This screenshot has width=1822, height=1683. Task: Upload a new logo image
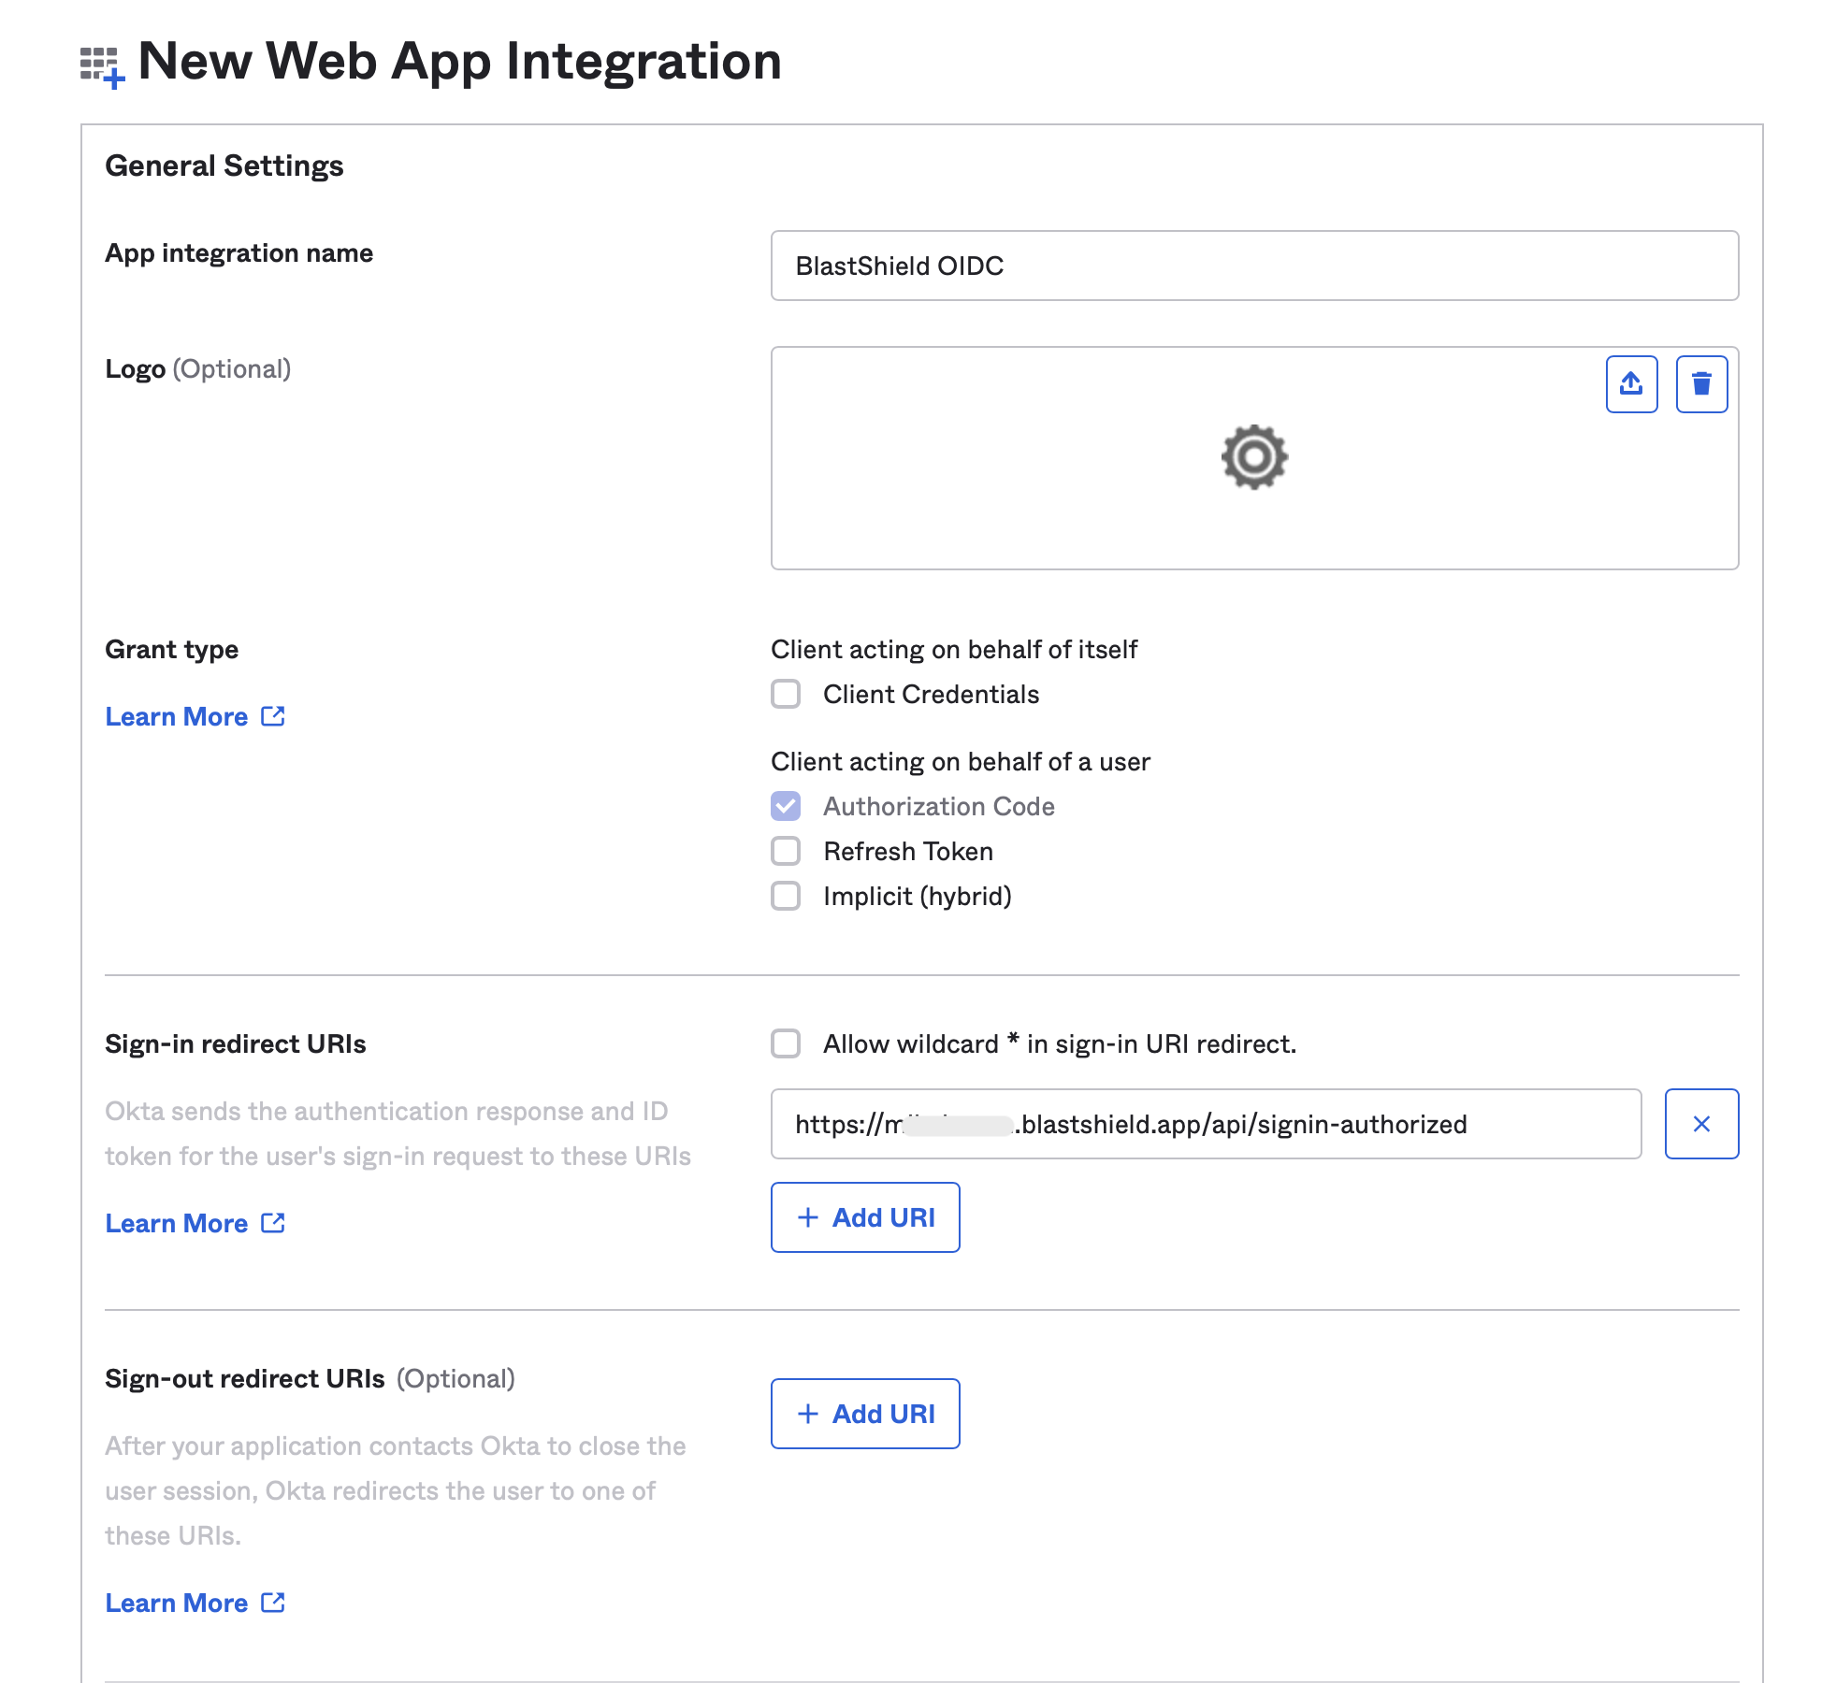[x=1630, y=383]
